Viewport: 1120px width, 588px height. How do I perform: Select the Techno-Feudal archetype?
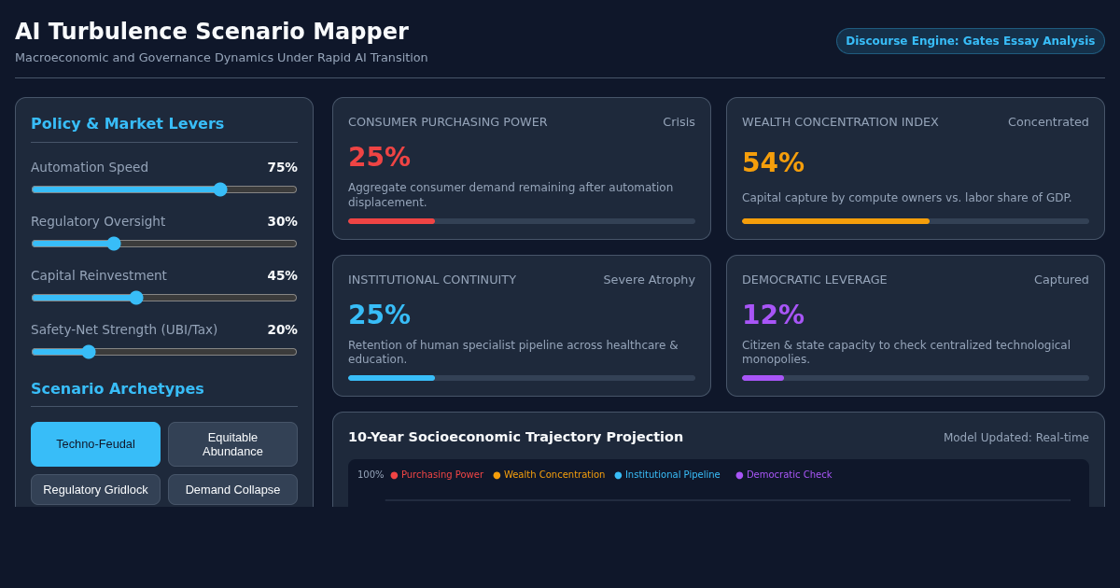point(95,444)
